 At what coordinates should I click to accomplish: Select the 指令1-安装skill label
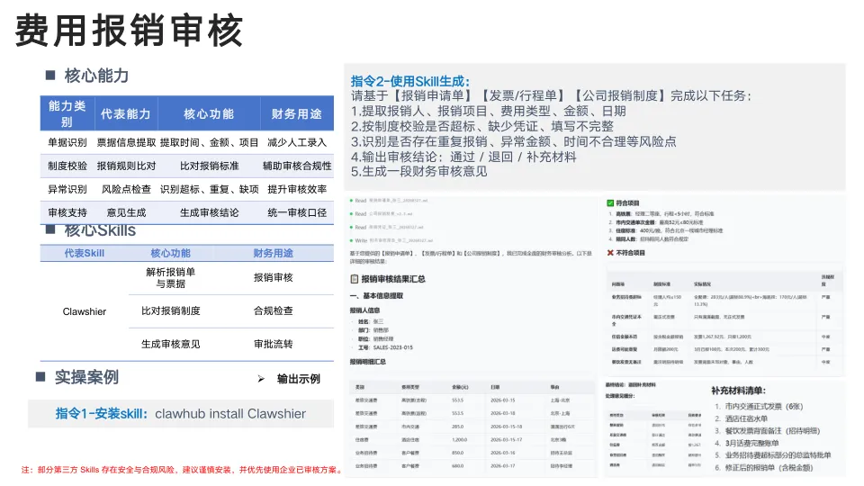[x=102, y=414]
